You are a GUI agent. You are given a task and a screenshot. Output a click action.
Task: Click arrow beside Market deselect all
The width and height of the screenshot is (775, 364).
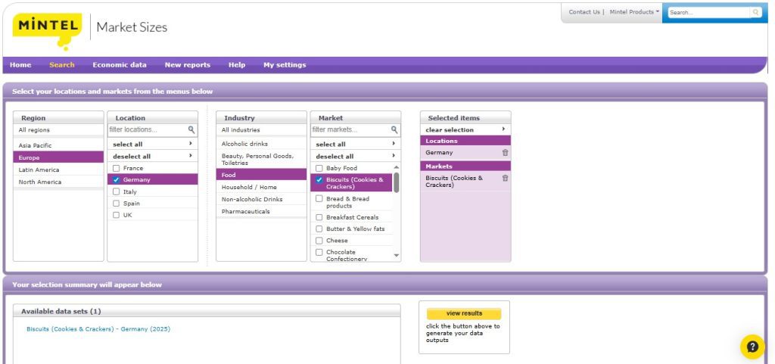[x=394, y=156]
